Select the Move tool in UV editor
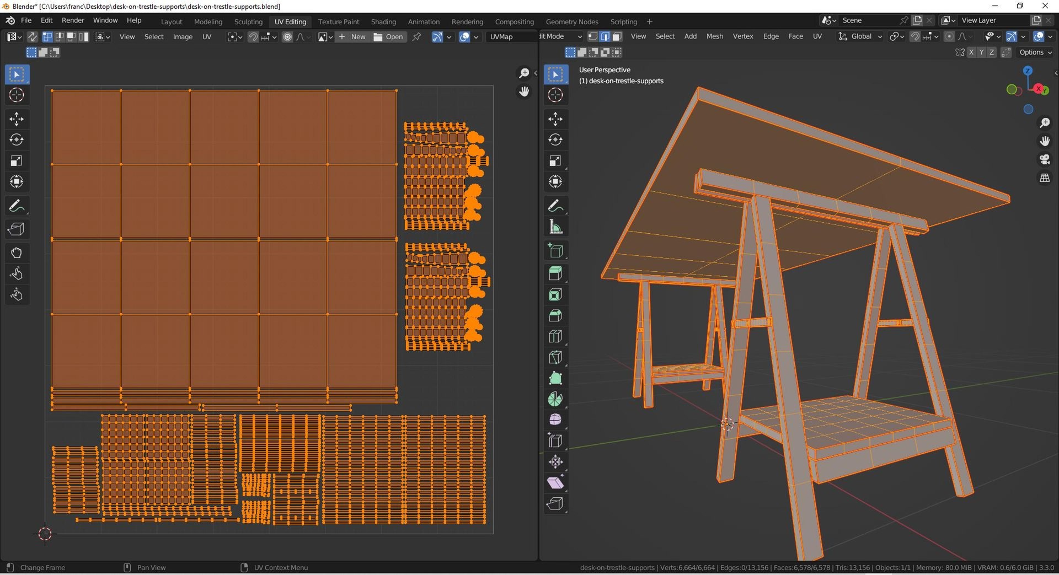The image size is (1059, 575). coord(17,119)
